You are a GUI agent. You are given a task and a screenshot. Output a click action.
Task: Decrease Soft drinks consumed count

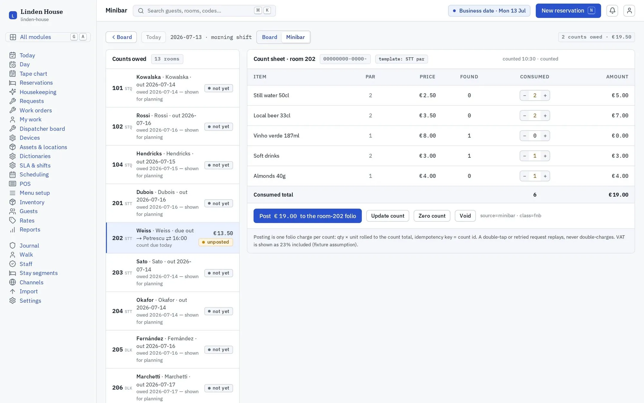525,156
